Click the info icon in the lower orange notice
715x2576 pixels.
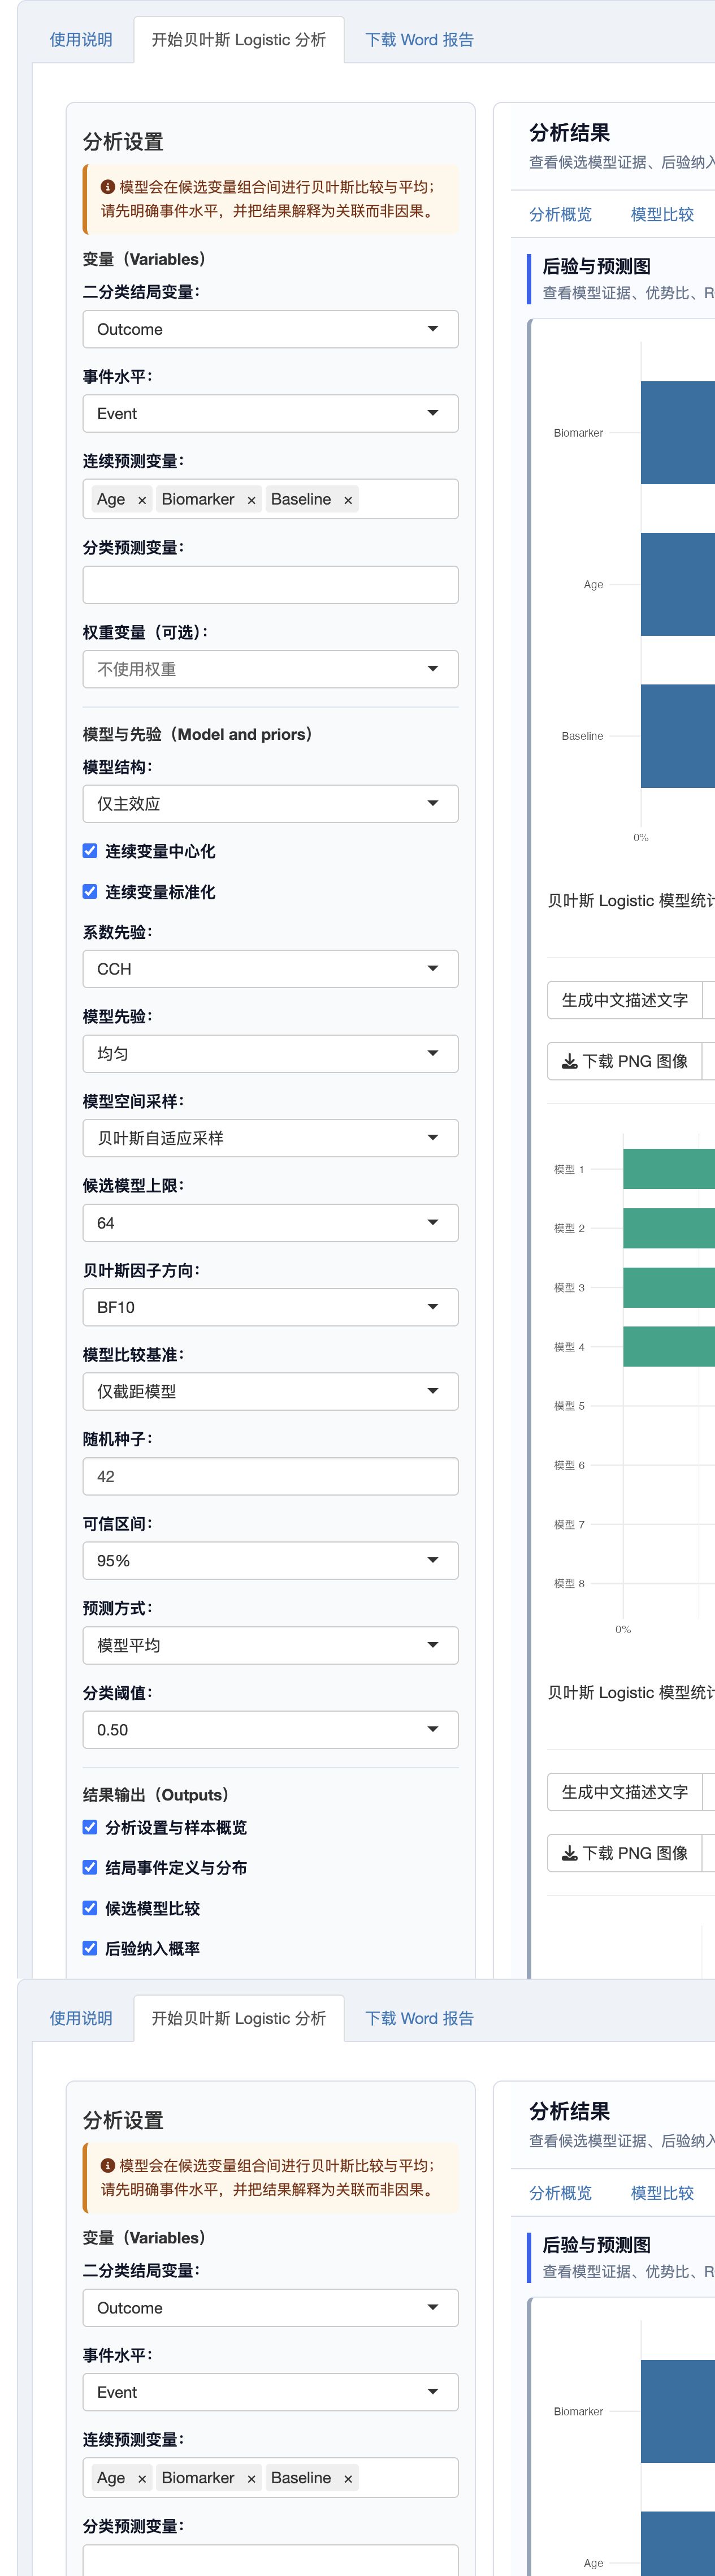[108, 2165]
